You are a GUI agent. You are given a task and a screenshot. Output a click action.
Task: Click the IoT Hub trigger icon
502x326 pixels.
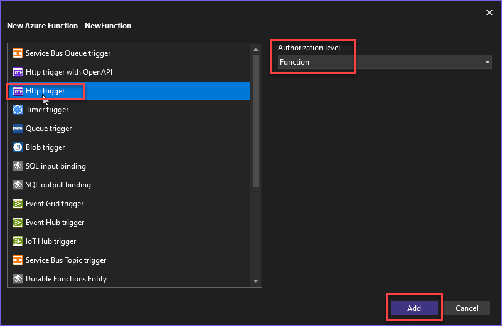click(18, 241)
